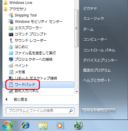Screen dimensions: 128x131
Task: Click the scrollbar down arrow in the program list
Action: coord(77,92)
